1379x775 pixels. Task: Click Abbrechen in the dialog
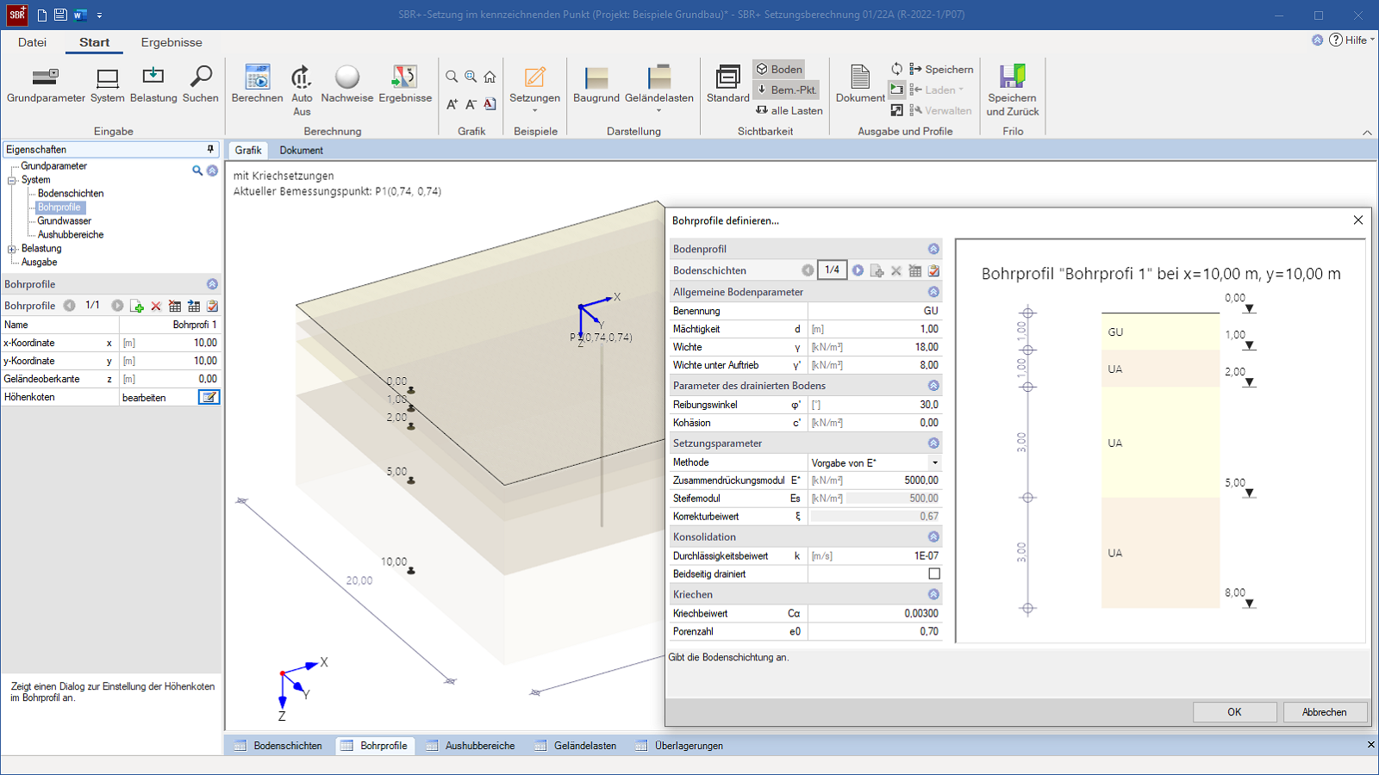click(x=1324, y=712)
